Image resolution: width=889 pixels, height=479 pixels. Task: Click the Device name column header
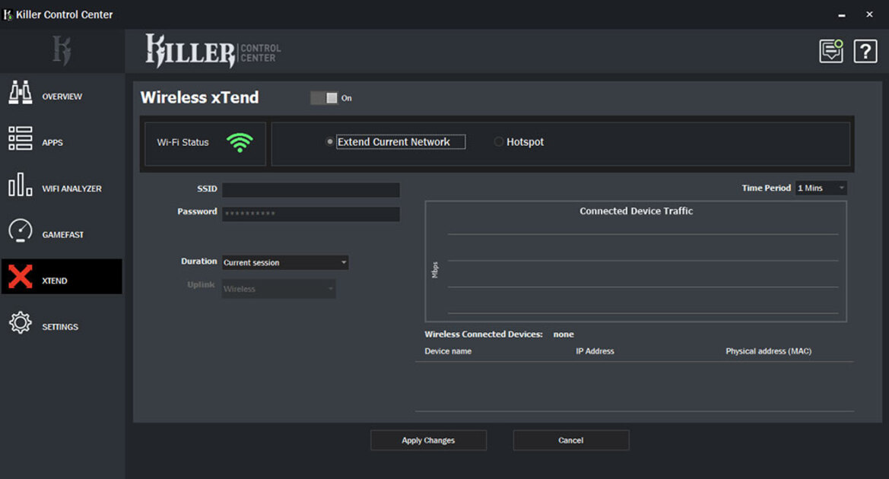point(448,351)
